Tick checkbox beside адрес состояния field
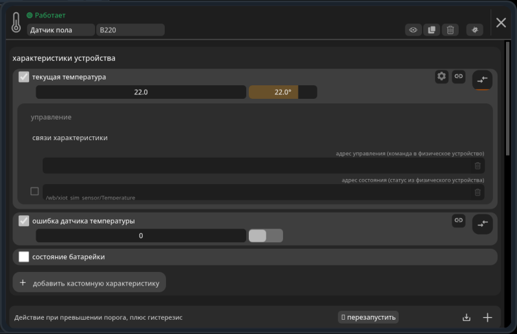This screenshot has height=334, width=517. click(x=35, y=191)
